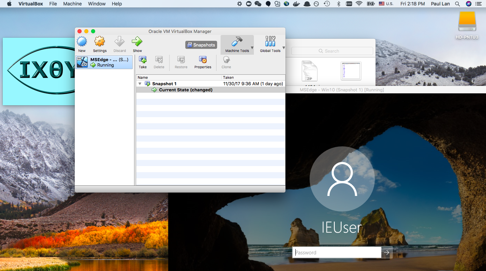
Task: Click the Bluetooth menu bar icon
Action: (x=339, y=4)
